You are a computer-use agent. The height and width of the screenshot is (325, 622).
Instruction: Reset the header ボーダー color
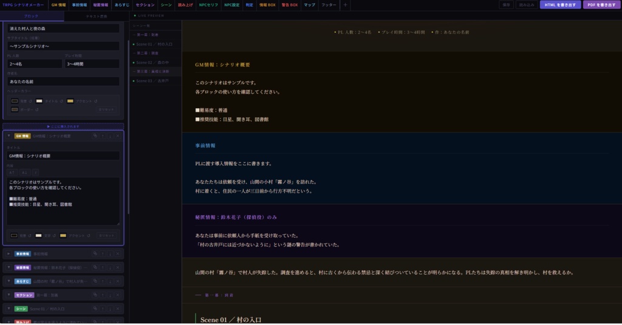pyautogui.click(x=37, y=109)
